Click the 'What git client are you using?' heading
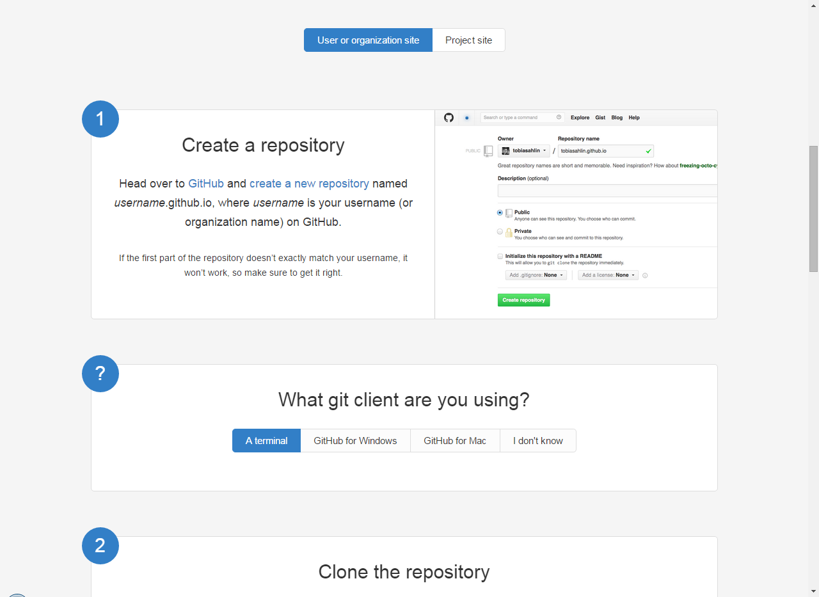Screen dimensions: 819x597 (404, 400)
